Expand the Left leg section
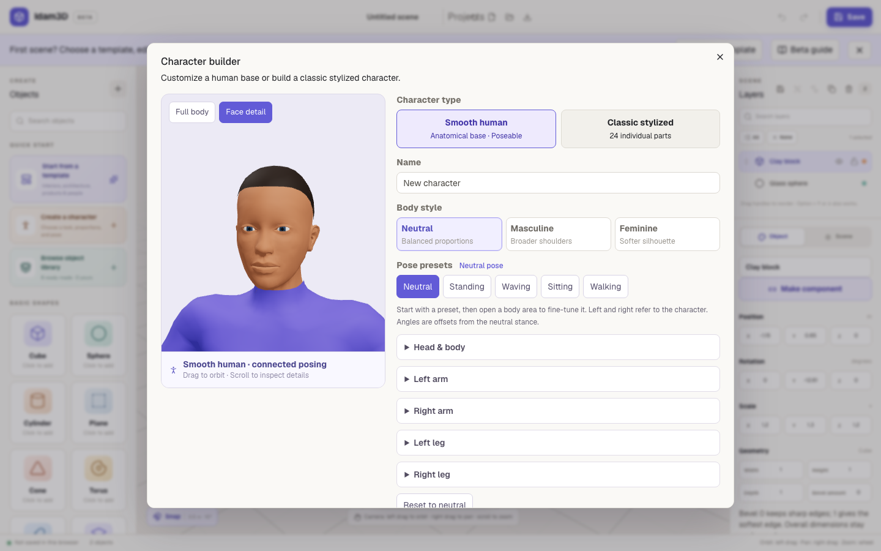Image resolution: width=881 pixels, height=551 pixels. [x=558, y=443]
